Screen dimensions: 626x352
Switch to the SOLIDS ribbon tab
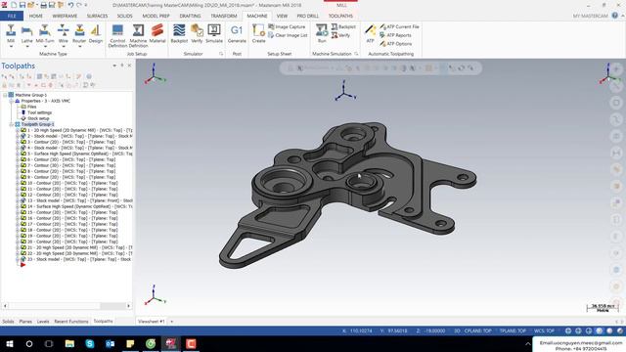tap(124, 16)
